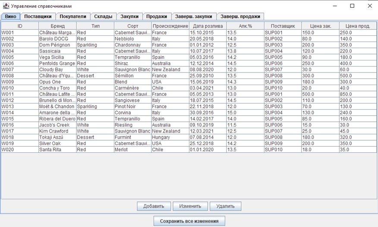The image size is (378, 227).
Task: Click the Бренд column header
Action: [57, 26]
